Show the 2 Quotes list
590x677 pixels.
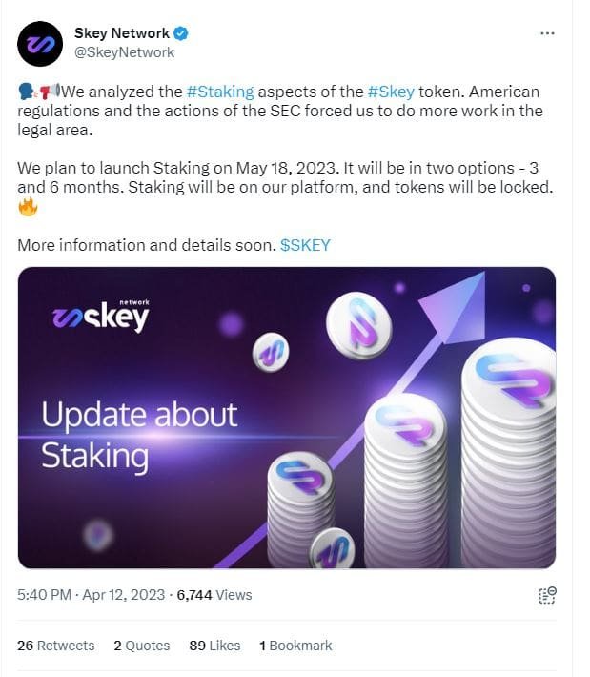[141, 646]
